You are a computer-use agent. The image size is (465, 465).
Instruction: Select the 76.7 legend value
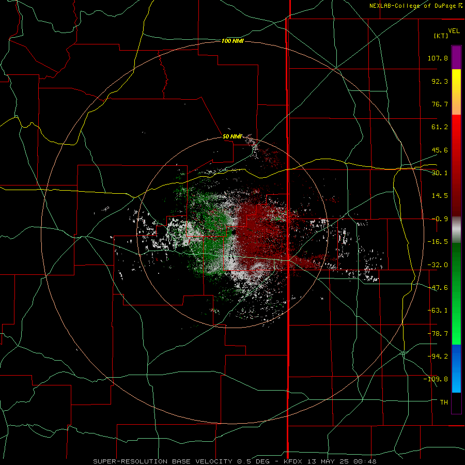point(440,104)
